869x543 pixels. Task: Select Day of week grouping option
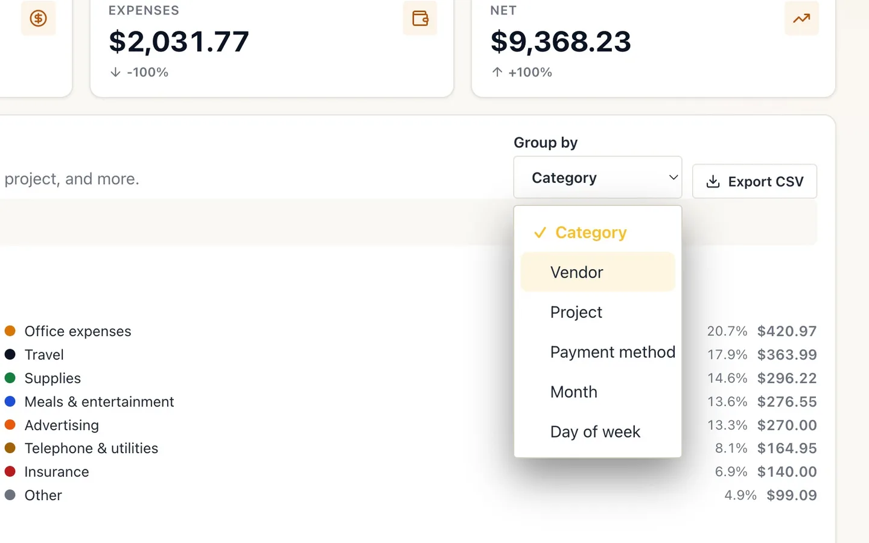click(x=597, y=431)
